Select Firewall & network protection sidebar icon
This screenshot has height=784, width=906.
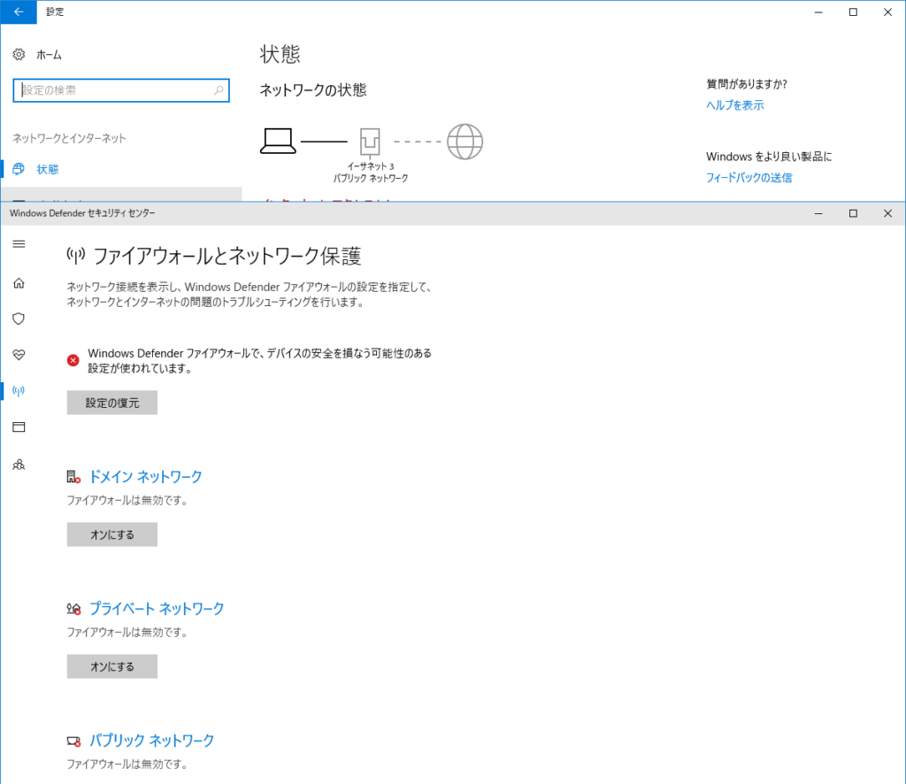(x=19, y=391)
